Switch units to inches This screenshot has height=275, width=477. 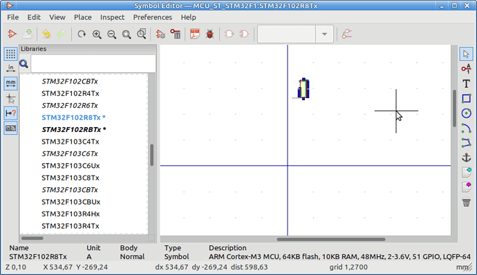click(10, 68)
